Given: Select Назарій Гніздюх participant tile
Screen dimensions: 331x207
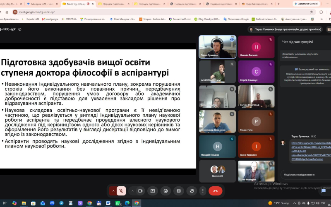Looking at the screenshot, I should tap(218, 147).
